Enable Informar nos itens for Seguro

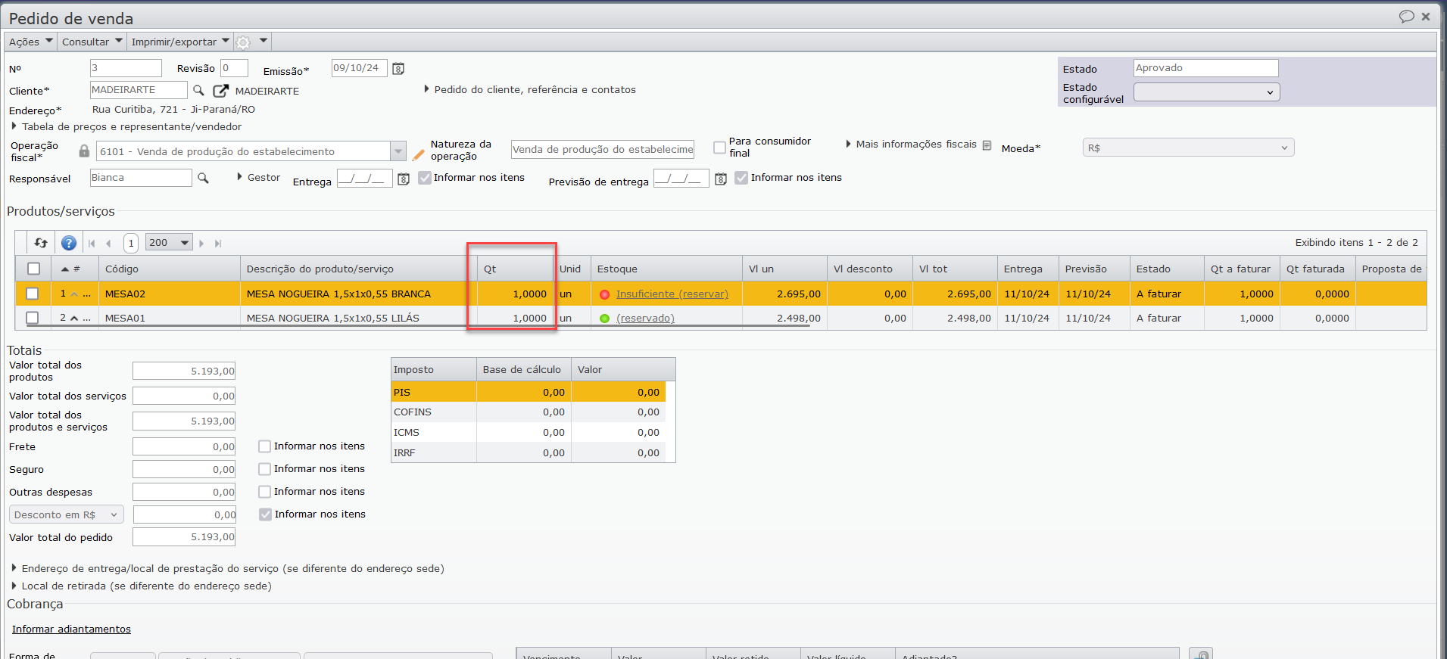[x=265, y=469]
